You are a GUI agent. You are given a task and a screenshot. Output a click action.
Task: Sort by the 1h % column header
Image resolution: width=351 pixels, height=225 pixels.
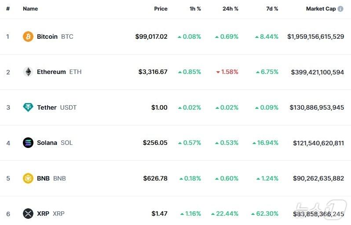click(194, 9)
